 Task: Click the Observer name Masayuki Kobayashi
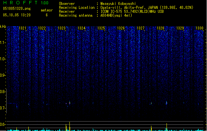(118, 4)
